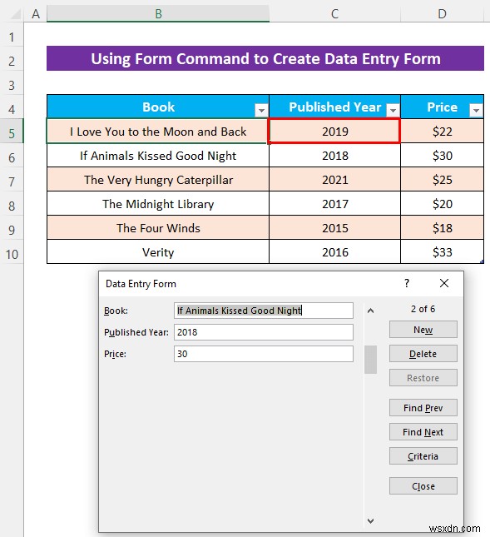This screenshot has height=537, width=490.
Task: Click the Price input field
Action: 264,354
